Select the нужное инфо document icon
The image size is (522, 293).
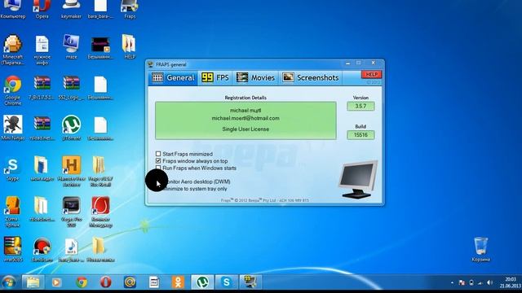coord(42,50)
